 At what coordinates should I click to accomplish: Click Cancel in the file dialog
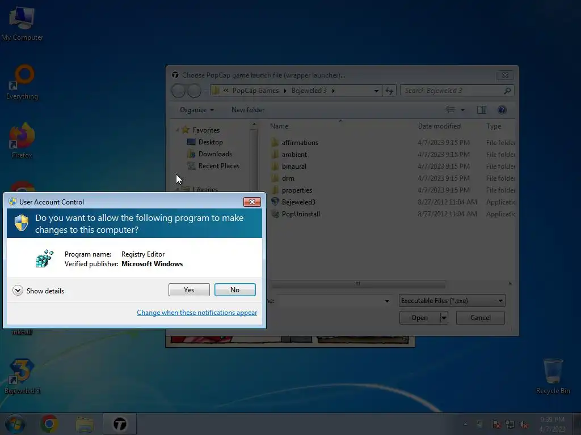(481, 318)
